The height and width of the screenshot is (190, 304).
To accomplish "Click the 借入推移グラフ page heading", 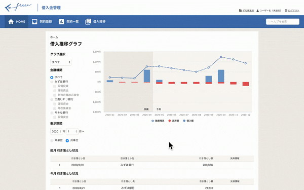I will pyautogui.click(x=66, y=44).
